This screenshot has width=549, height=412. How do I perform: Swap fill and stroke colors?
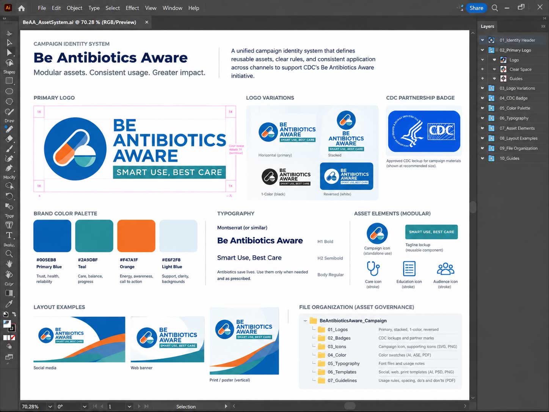tap(14, 314)
